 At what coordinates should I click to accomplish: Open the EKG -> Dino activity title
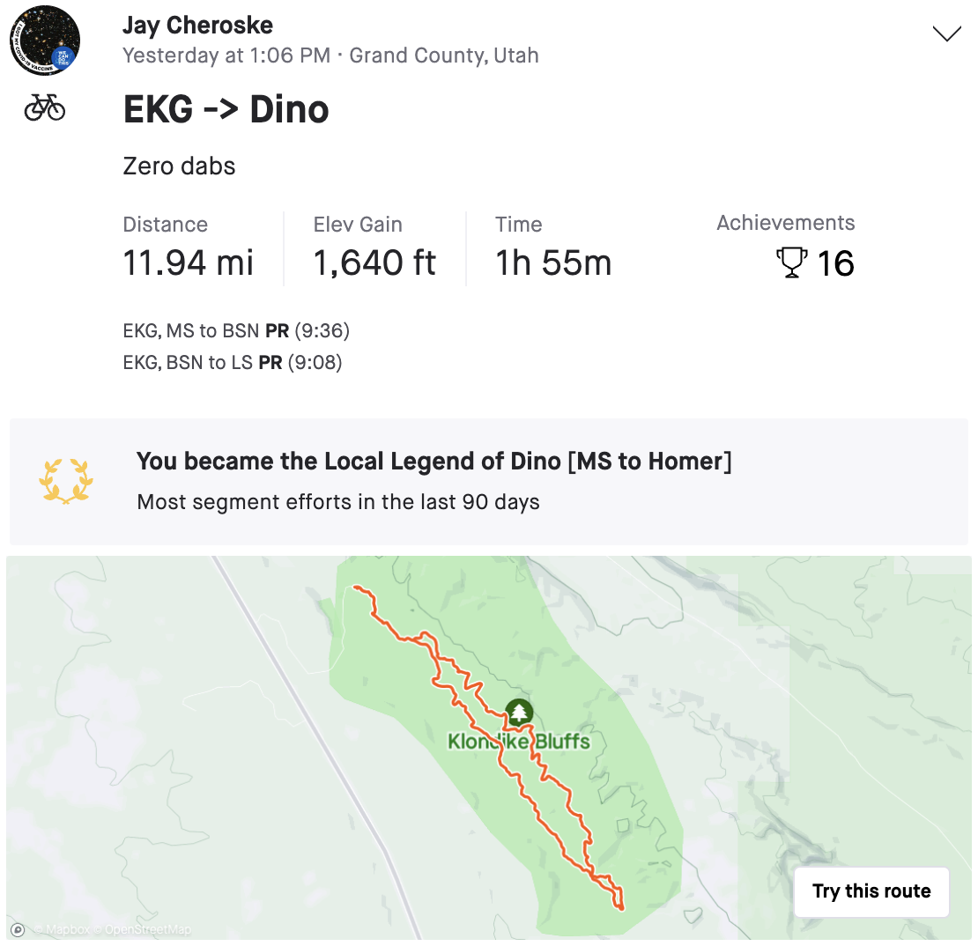click(x=226, y=109)
